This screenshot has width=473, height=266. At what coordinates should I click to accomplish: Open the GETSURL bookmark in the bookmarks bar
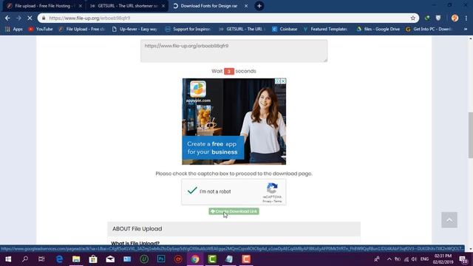coord(242,29)
